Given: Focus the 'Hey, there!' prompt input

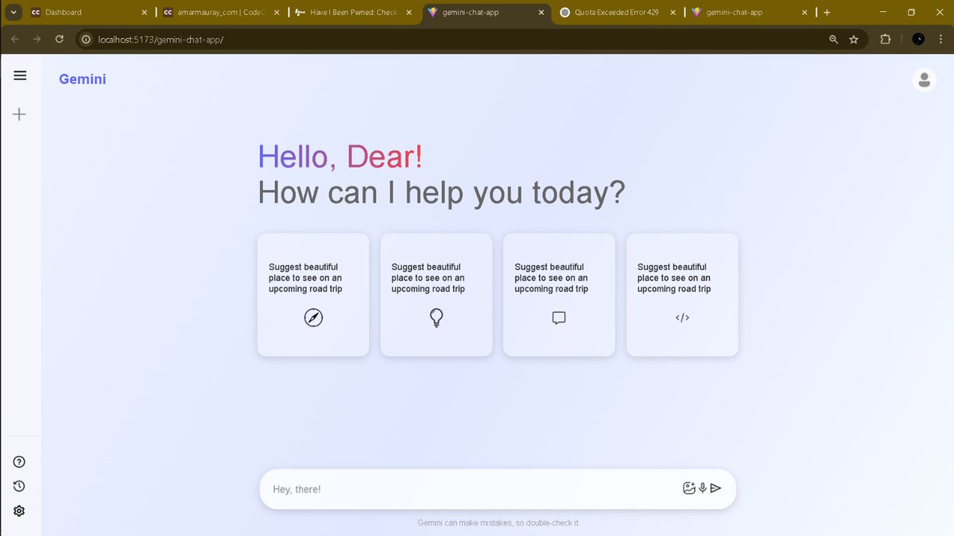Looking at the screenshot, I should pyautogui.click(x=473, y=489).
